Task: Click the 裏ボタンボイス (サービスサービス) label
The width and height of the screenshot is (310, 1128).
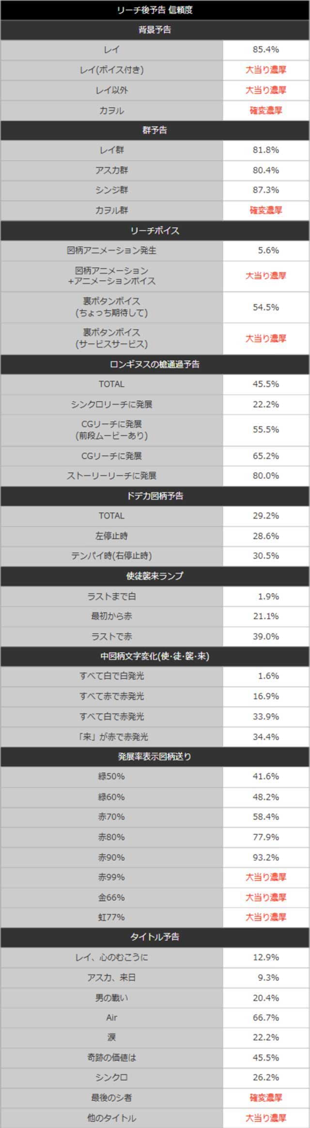Action: coord(111,338)
